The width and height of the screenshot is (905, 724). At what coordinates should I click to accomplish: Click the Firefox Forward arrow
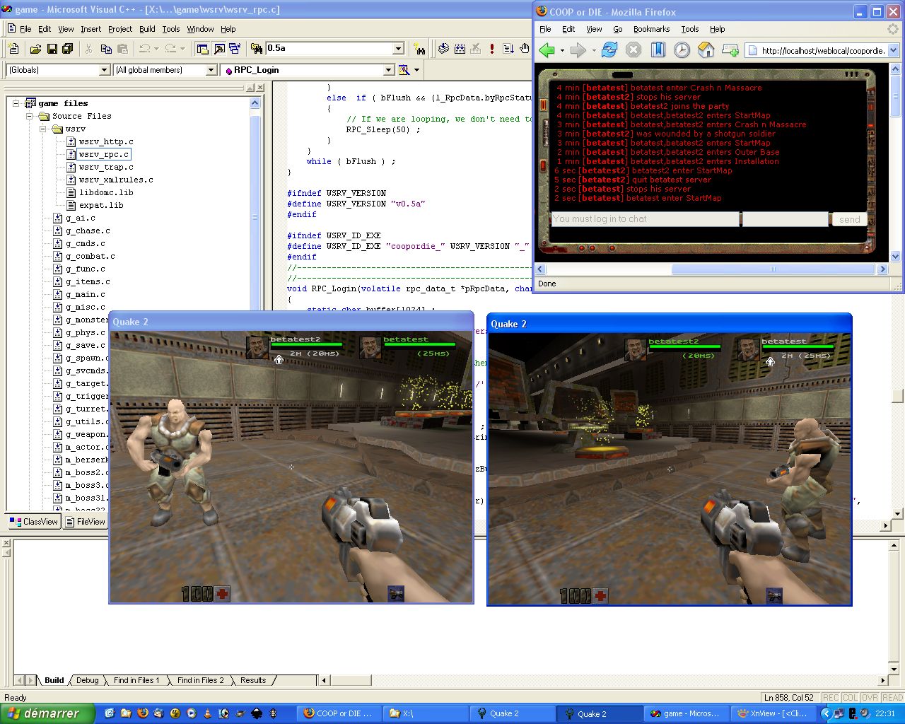pyautogui.click(x=578, y=50)
